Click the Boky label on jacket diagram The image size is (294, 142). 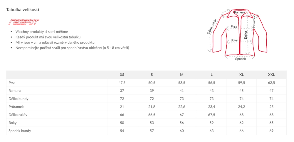click(234, 40)
